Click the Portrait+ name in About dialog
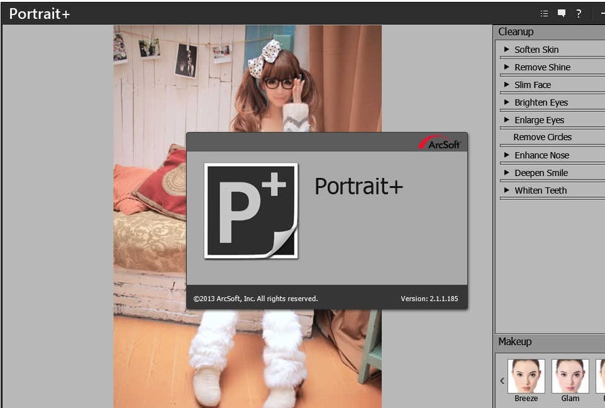 (359, 186)
